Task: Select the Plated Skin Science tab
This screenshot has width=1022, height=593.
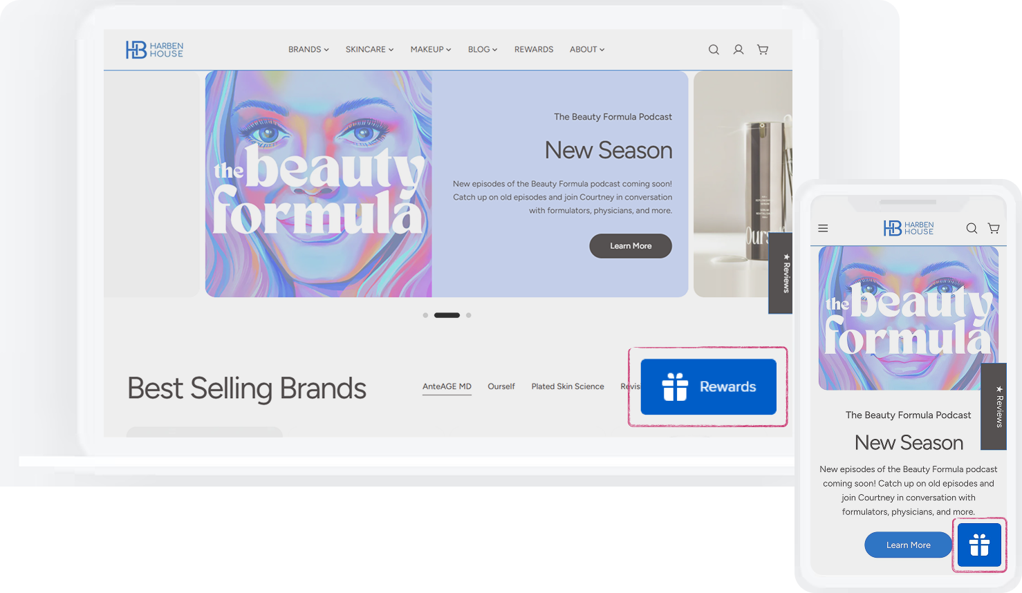Action: click(568, 386)
